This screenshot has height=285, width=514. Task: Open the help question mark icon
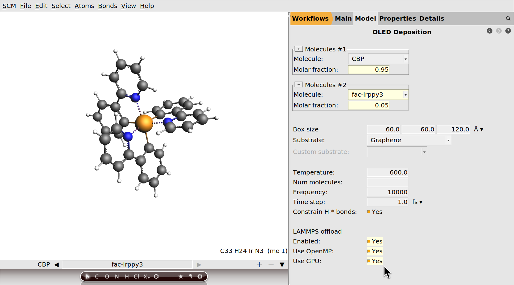click(508, 31)
